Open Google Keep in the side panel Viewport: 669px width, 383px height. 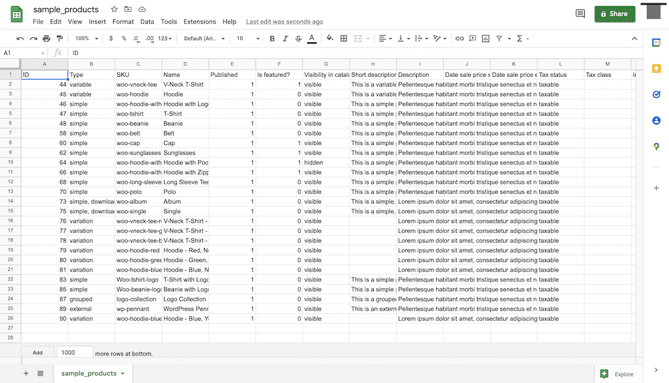(656, 69)
